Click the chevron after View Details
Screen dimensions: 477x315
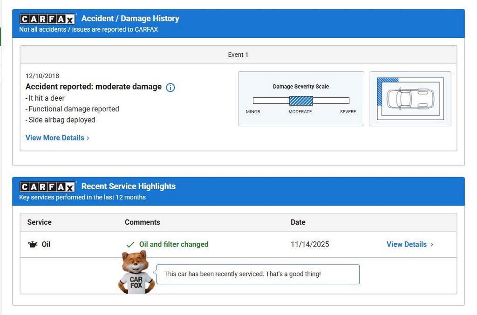432,245
